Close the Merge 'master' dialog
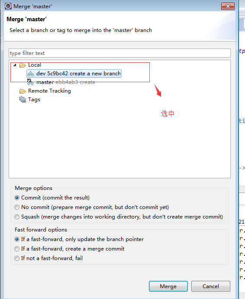This screenshot has width=245, height=299. (x=228, y=6)
